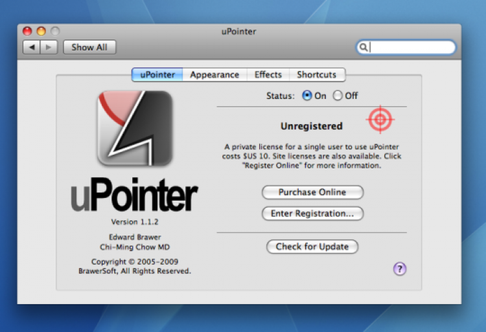Click the Edward Brawer credit

tap(135, 237)
